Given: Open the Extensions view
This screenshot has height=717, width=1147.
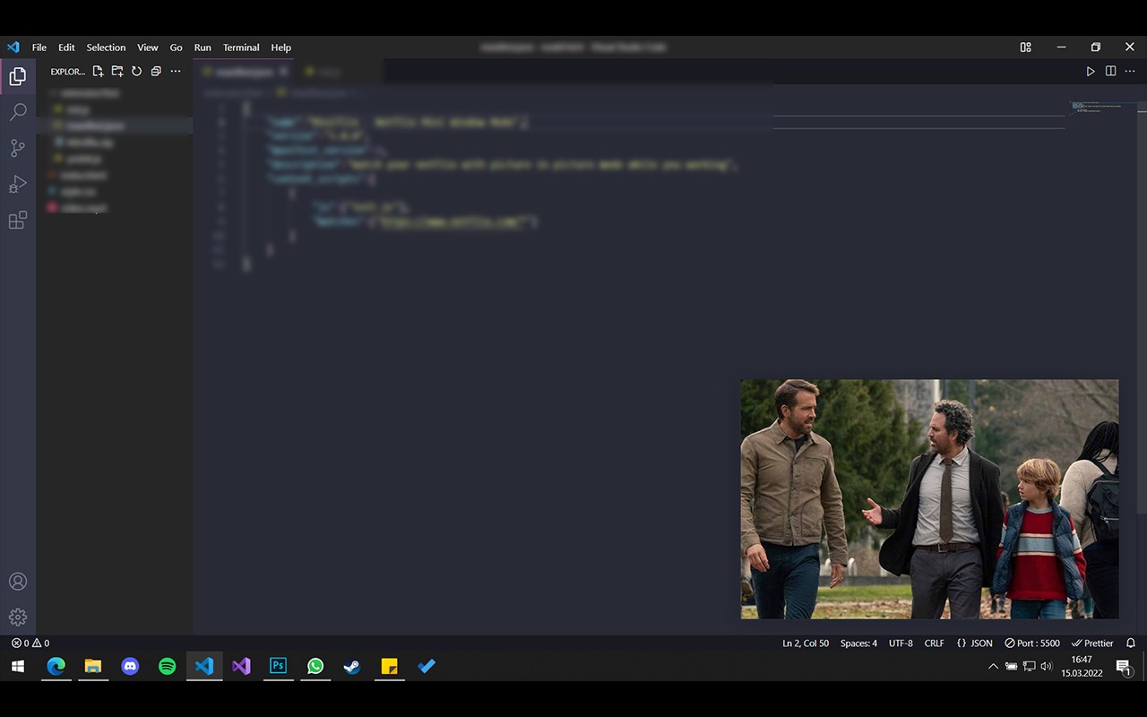Looking at the screenshot, I should pyautogui.click(x=18, y=220).
